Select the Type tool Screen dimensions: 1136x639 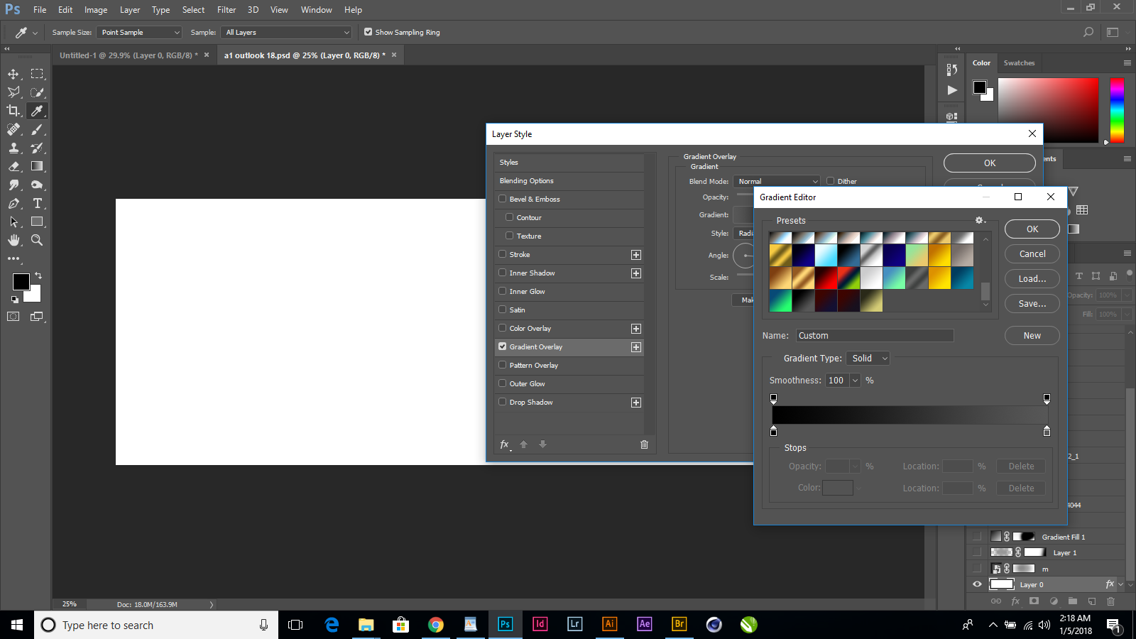click(37, 203)
